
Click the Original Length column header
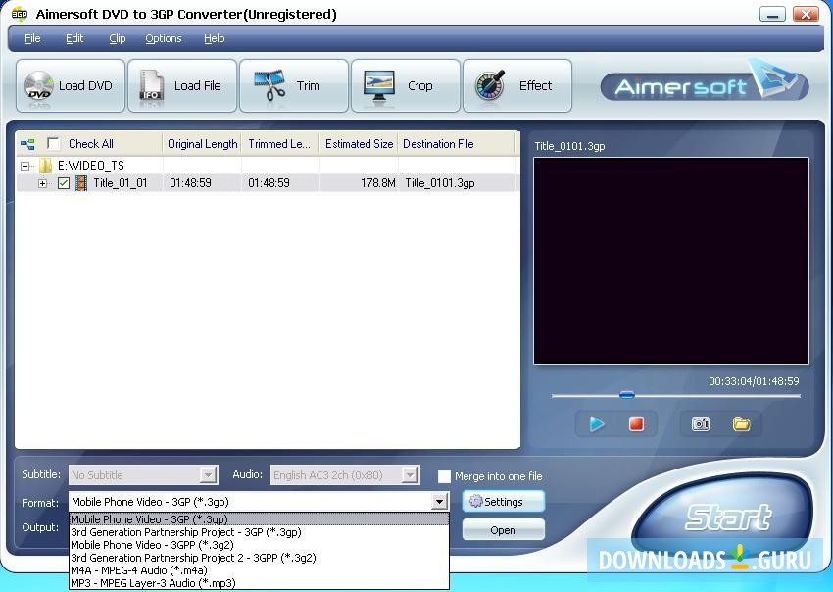point(202,144)
